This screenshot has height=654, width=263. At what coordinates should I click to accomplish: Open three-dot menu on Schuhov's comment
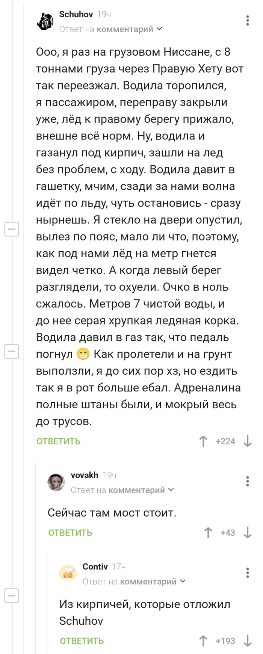pyautogui.click(x=247, y=21)
